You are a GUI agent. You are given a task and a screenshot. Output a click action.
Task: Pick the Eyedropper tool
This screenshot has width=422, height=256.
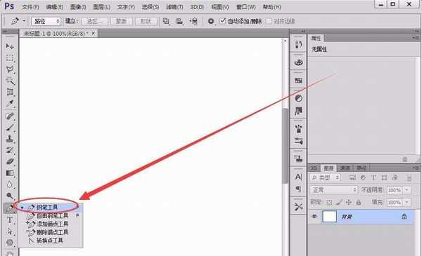click(x=10, y=103)
